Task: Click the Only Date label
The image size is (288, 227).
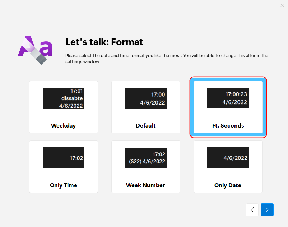Action: 228,185
